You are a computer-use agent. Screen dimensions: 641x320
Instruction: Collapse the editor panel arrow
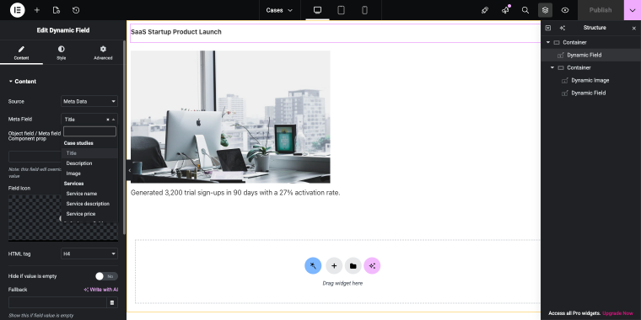[129, 170]
